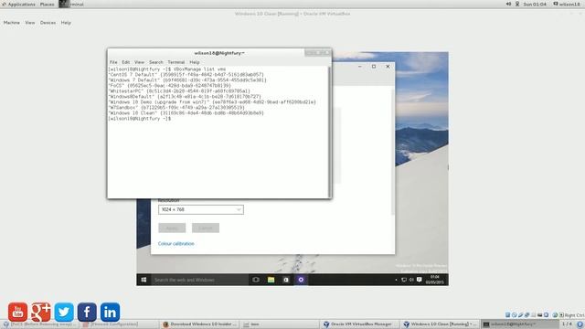
Task: Show hidden tray icons in Windows taskbar
Action: point(396,280)
